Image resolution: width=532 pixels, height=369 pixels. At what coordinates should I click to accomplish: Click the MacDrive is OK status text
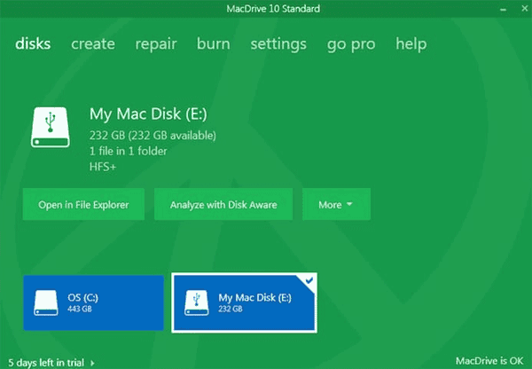(489, 360)
